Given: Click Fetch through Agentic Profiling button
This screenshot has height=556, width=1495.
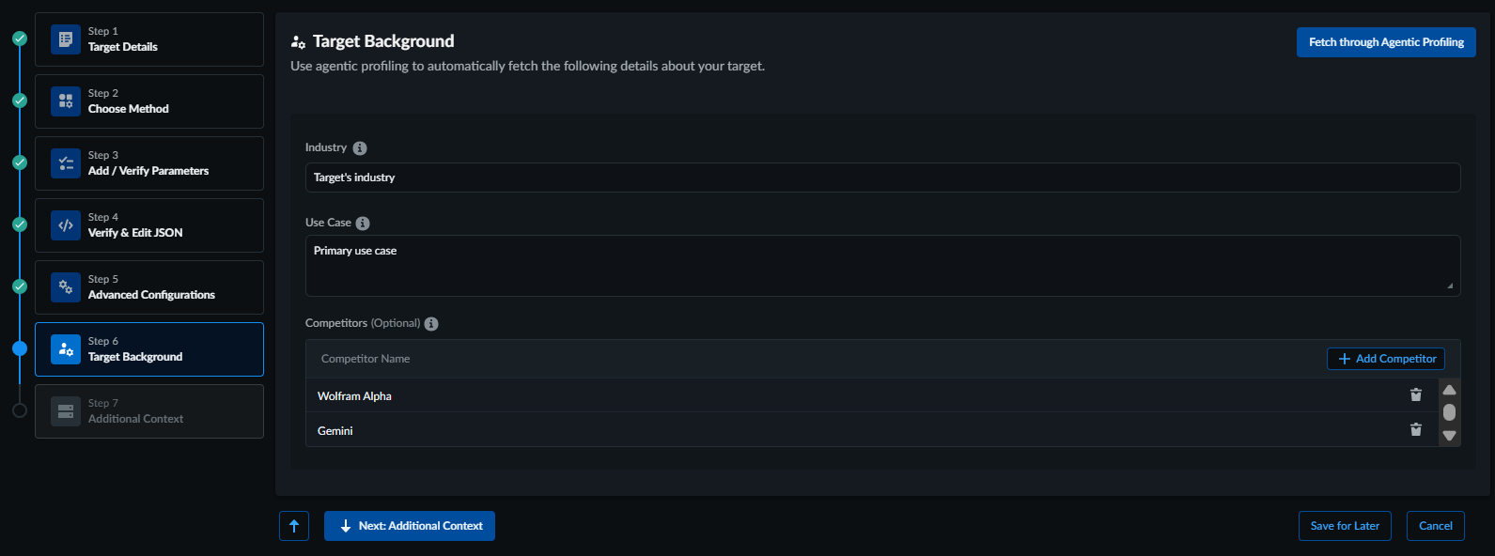Looking at the screenshot, I should point(1386,42).
